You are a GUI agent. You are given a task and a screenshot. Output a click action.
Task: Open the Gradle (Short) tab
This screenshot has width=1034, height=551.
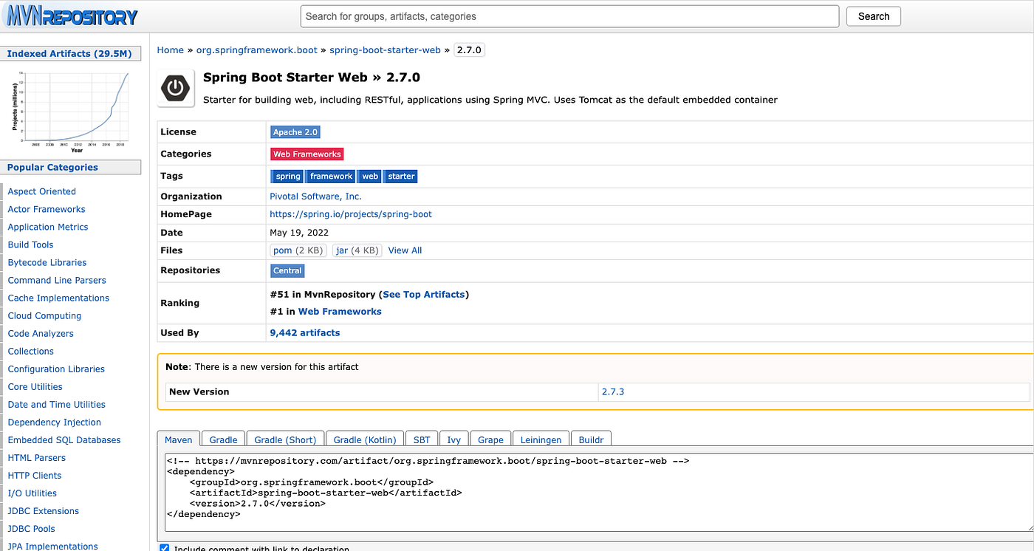285,439
